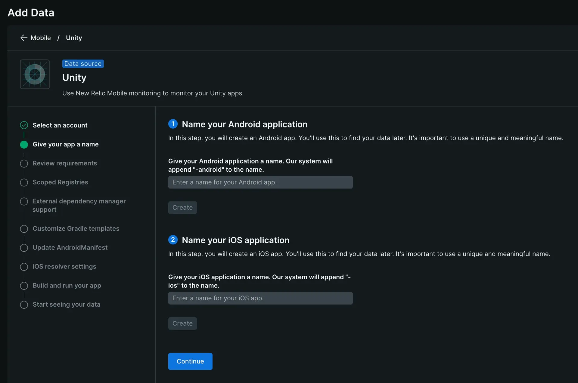Select External dependency manager support step

click(x=79, y=205)
